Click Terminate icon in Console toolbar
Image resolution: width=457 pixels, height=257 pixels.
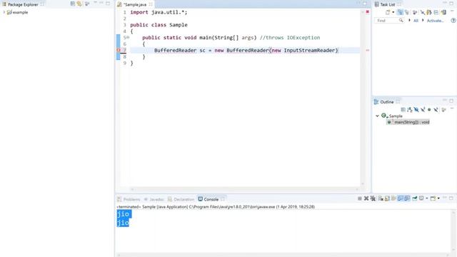click(360, 198)
